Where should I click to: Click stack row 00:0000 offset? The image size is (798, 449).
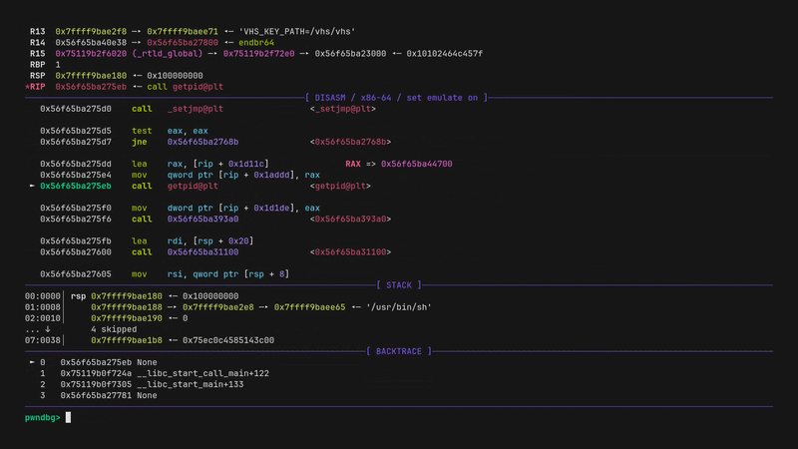point(43,296)
